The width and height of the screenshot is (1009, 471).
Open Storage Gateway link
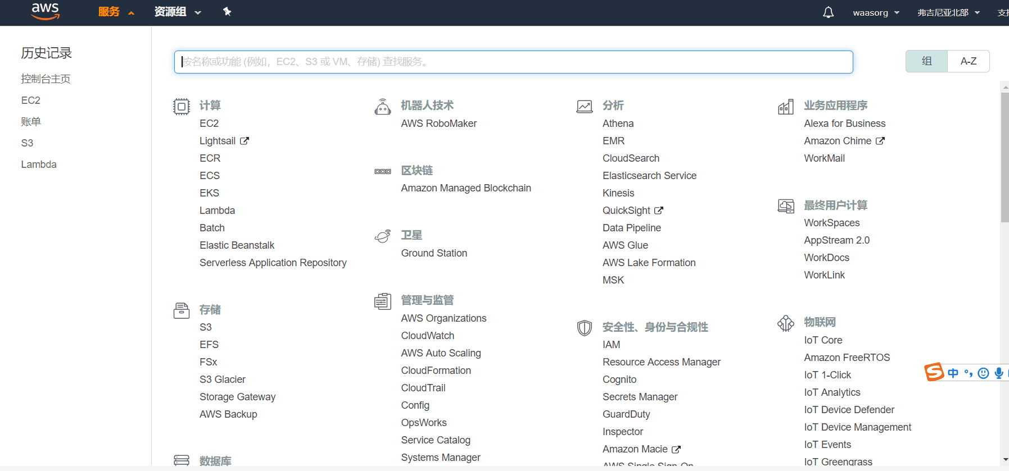(x=237, y=397)
